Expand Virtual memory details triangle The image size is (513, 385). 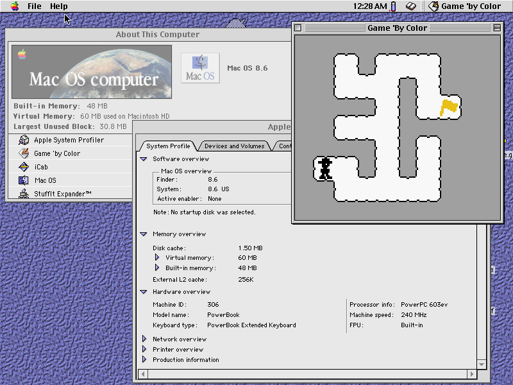[x=156, y=258]
